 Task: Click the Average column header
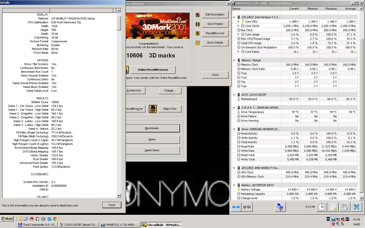tap(348, 9)
